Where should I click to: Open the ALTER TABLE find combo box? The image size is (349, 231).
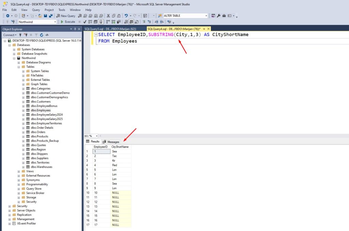pos(206,16)
